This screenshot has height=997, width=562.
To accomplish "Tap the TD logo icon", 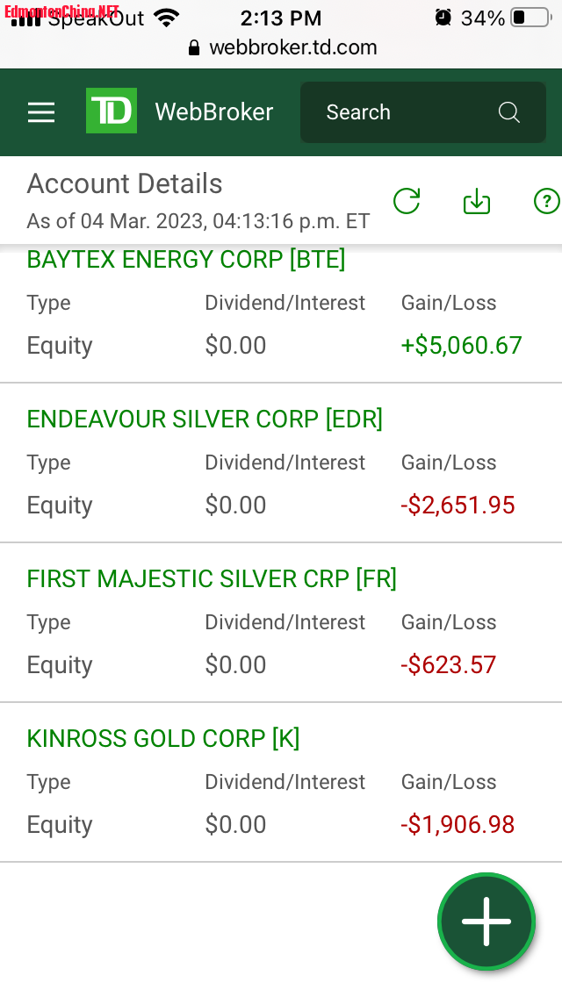I will pyautogui.click(x=112, y=111).
